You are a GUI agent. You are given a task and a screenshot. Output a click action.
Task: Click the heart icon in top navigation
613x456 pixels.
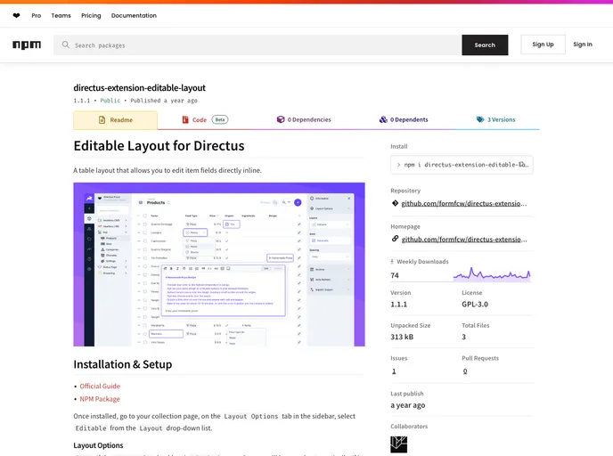pyautogui.click(x=16, y=16)
